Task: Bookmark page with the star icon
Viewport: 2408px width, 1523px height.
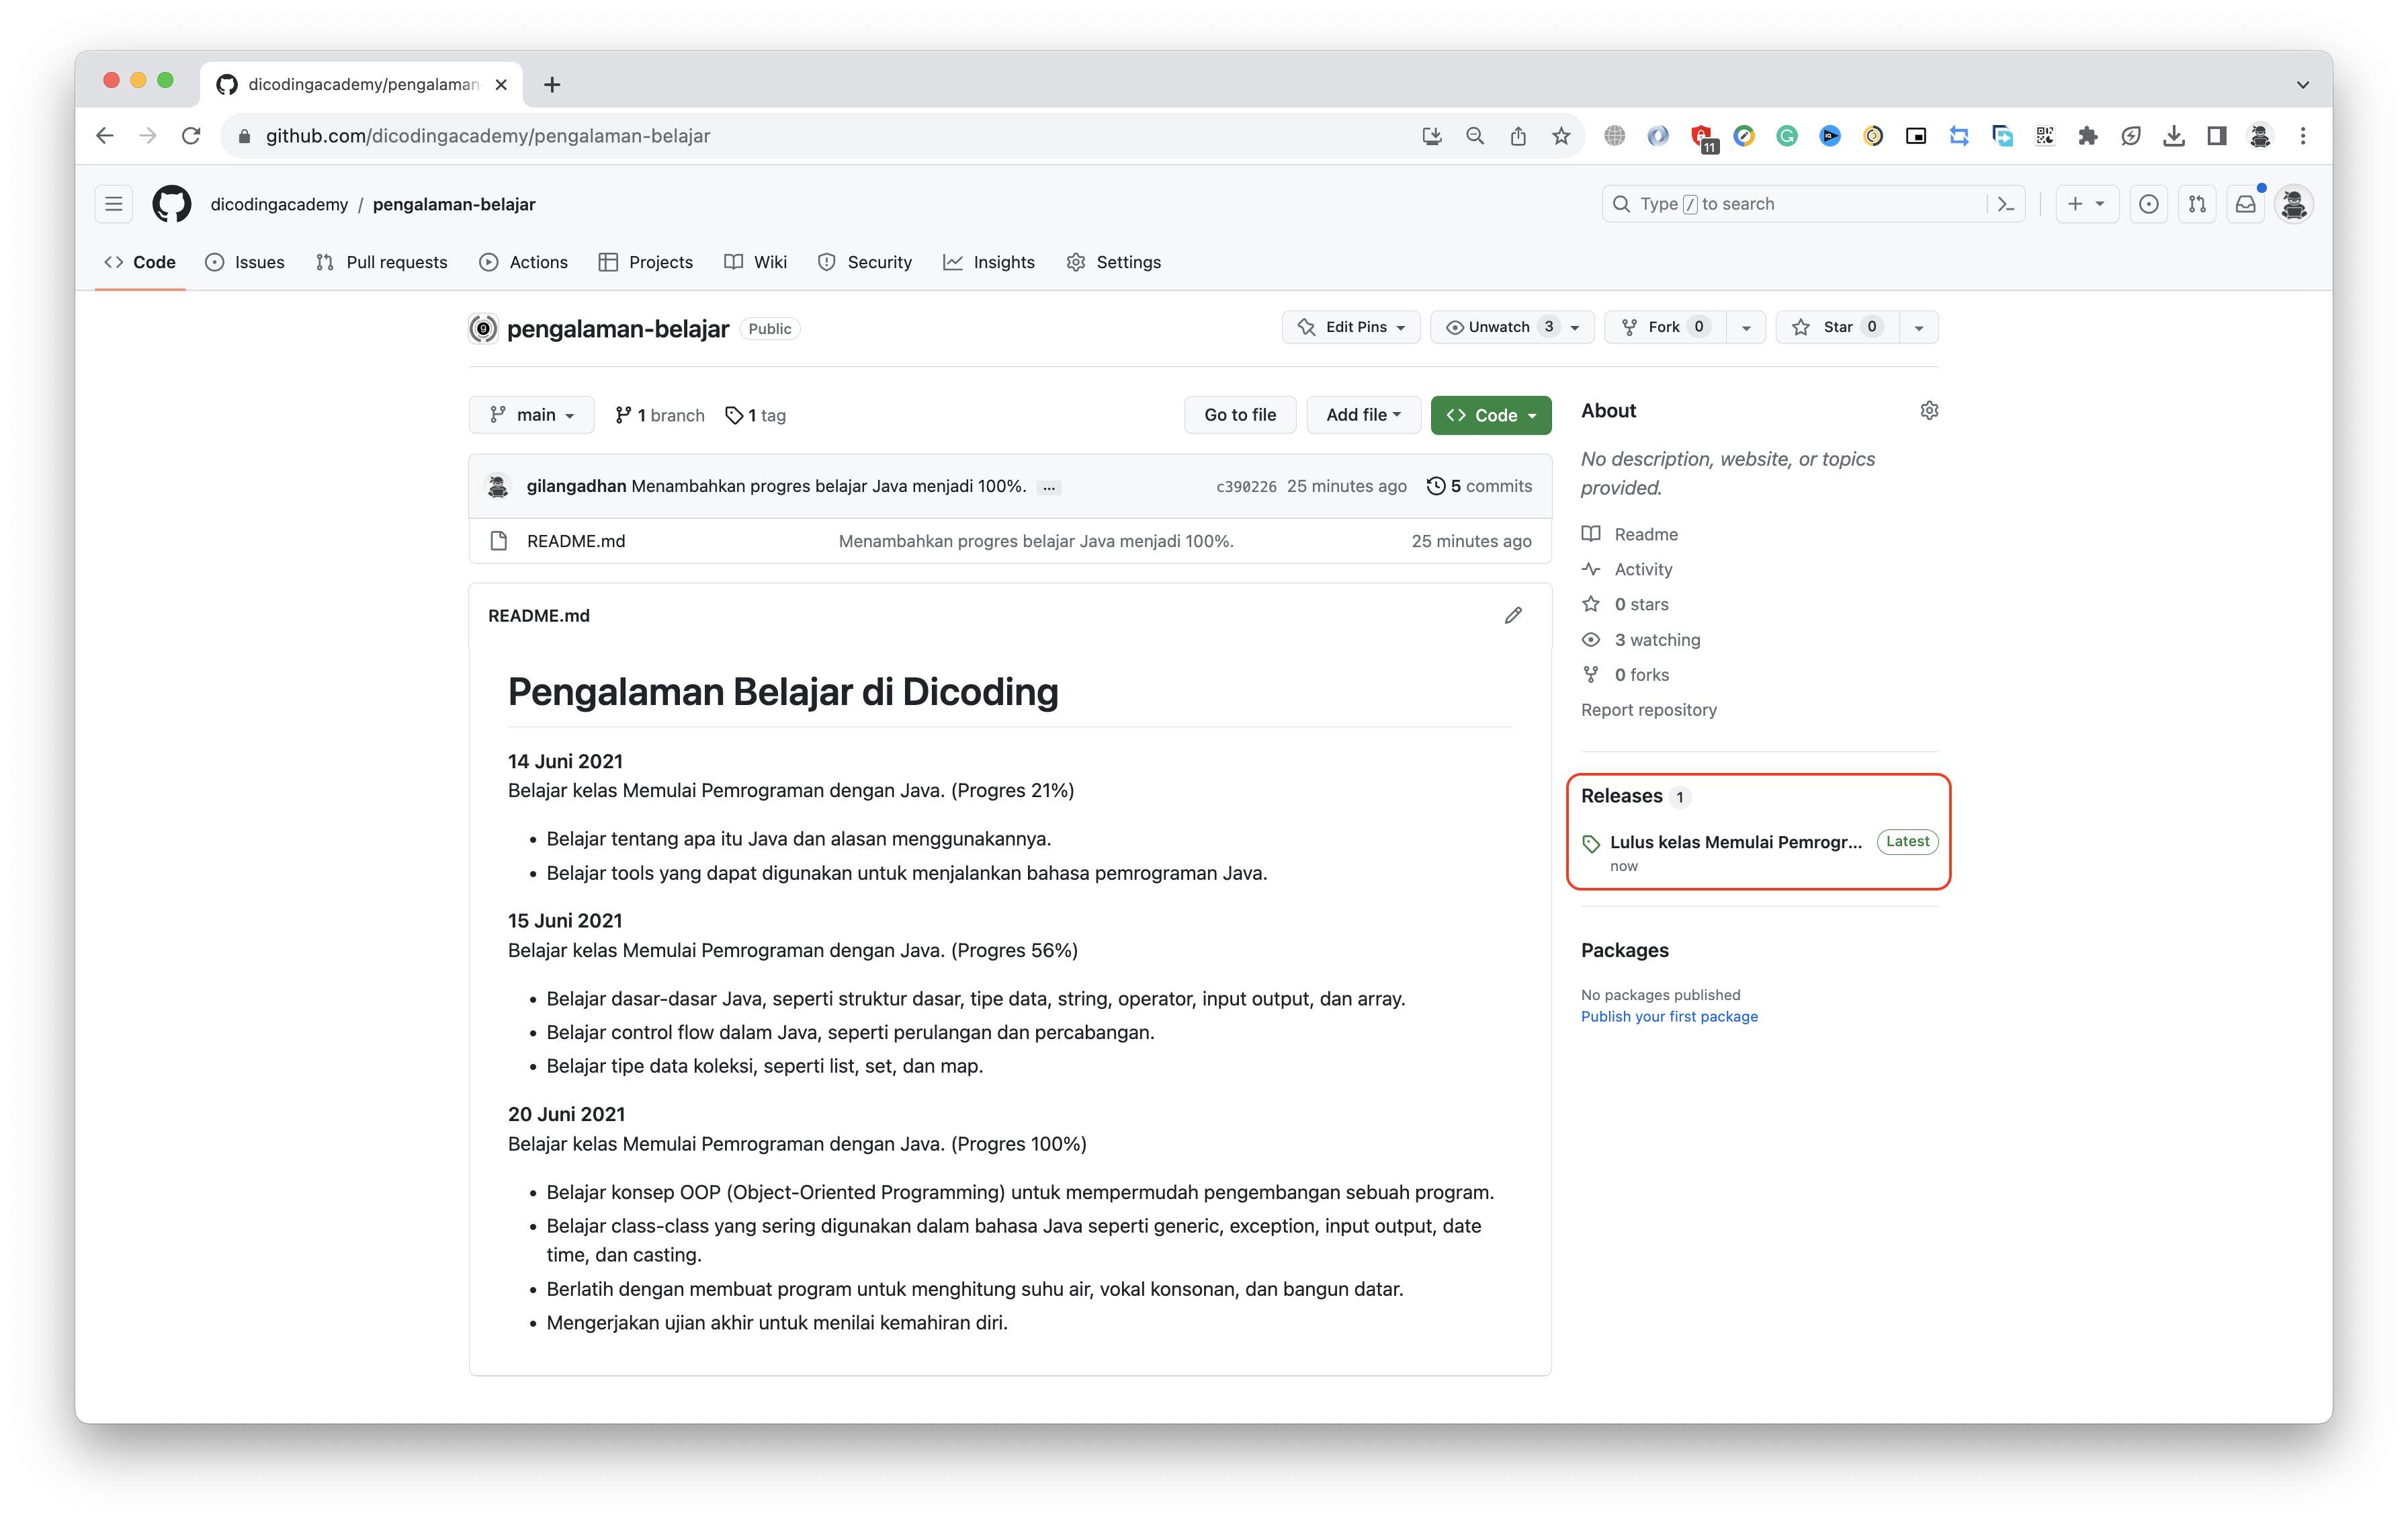Action: tap(1561, 136)
